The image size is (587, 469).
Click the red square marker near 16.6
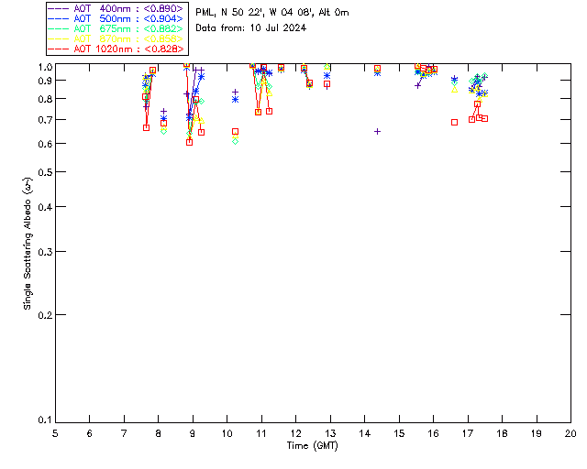(455, 123)
